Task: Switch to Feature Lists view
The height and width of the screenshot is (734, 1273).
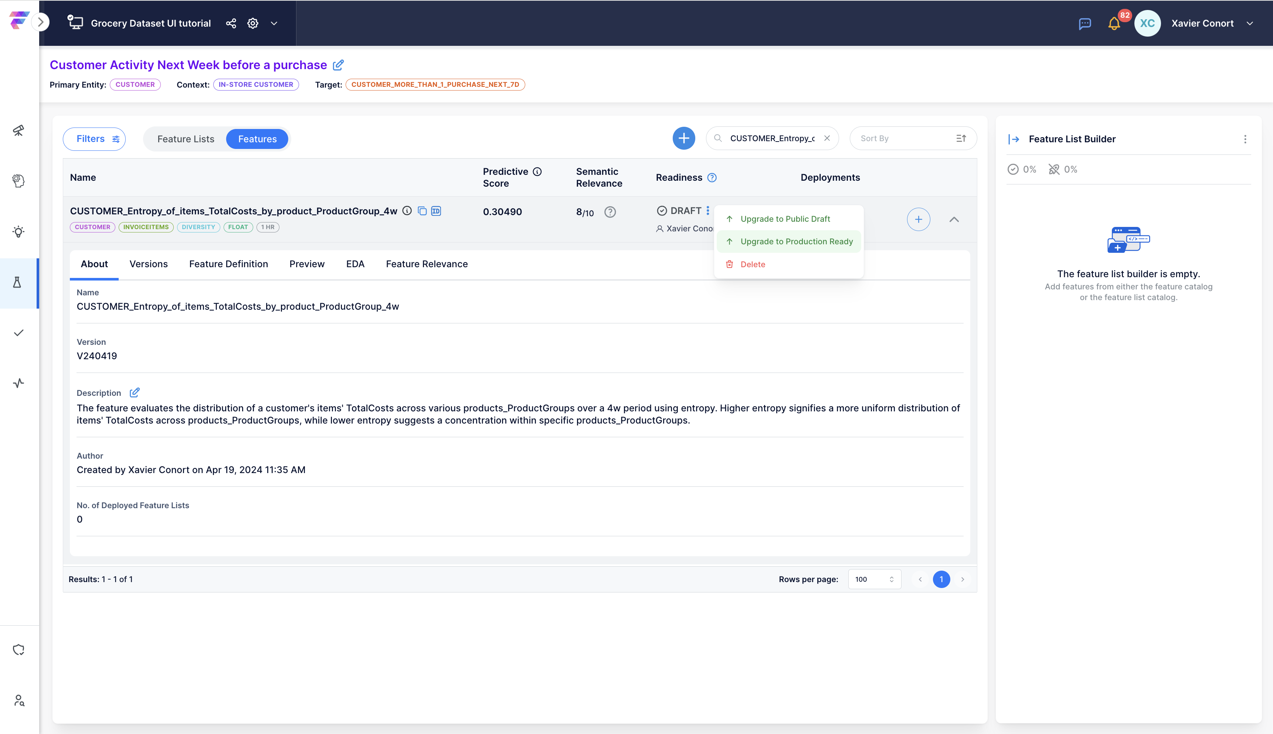Action: point(186,139)
